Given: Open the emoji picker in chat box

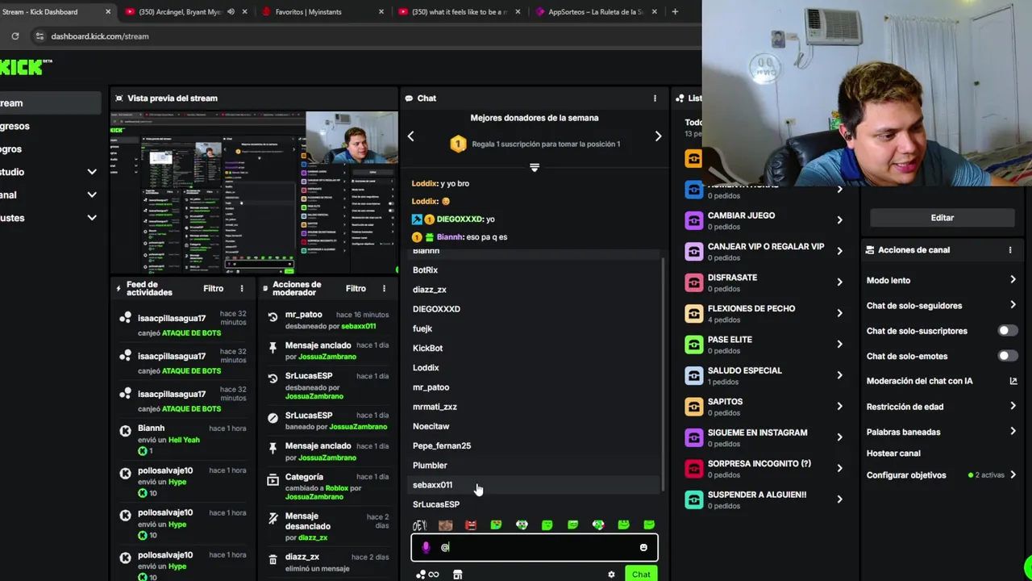Looking at the screenshot, I should click(x=643, y=548).
